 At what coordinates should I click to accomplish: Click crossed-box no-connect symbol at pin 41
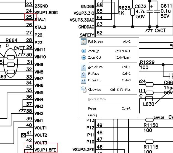pos(23,135)
